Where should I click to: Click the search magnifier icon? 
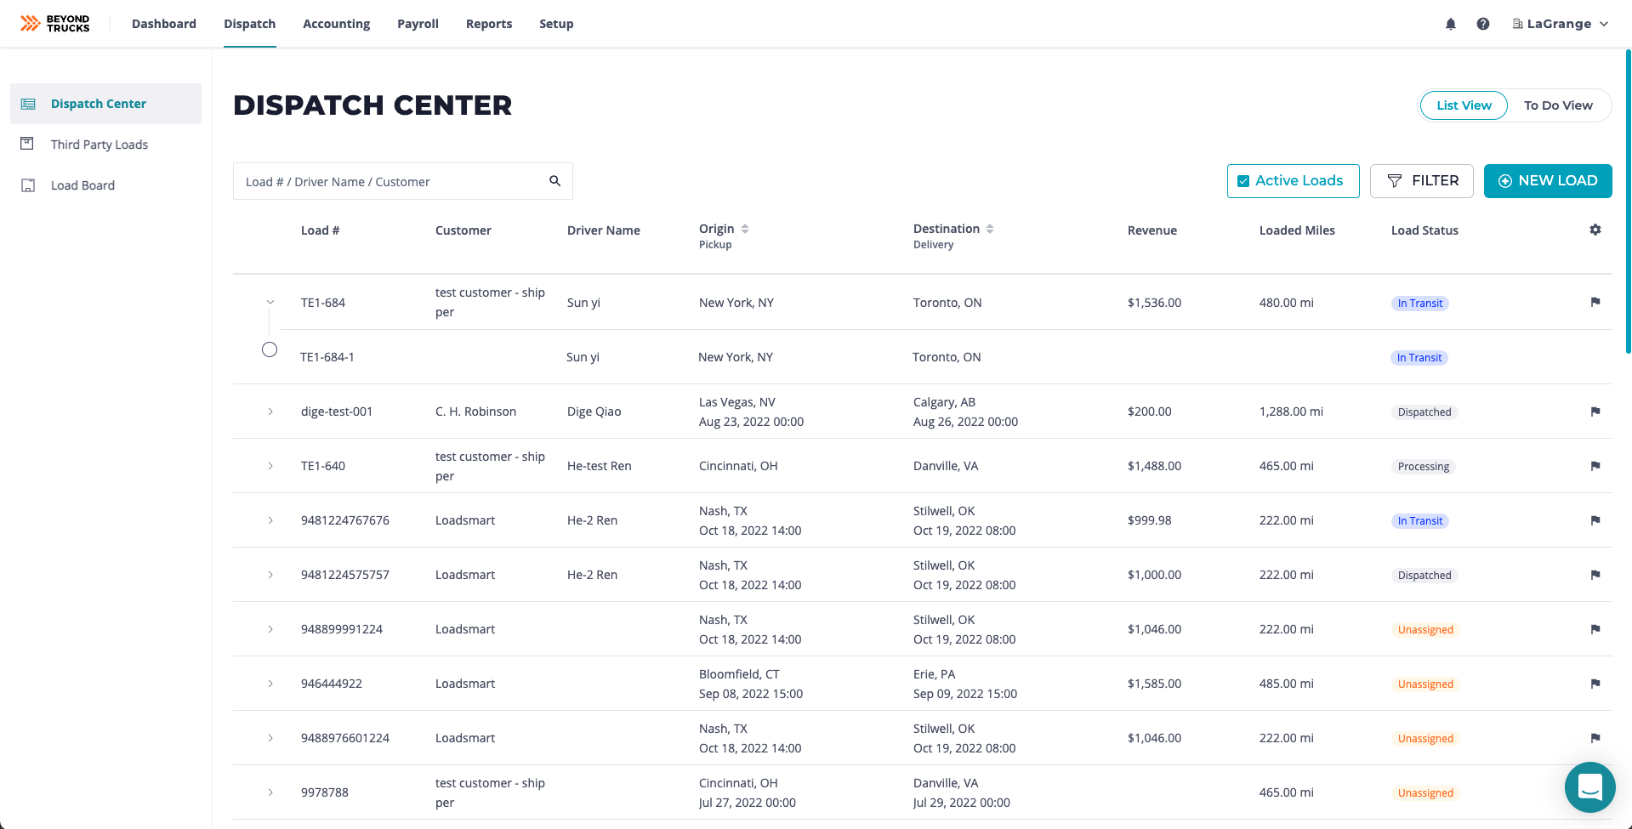pyautogui.click(x=555, y=180)
